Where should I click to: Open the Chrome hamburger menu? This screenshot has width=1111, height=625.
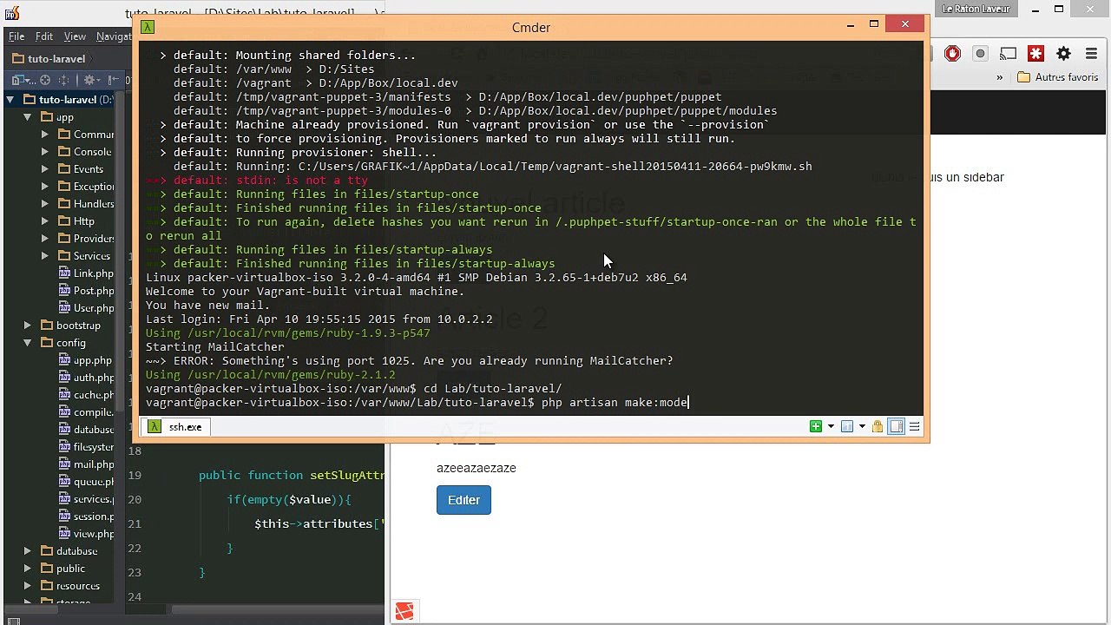pyautogui.click(x=1091, y=54)
